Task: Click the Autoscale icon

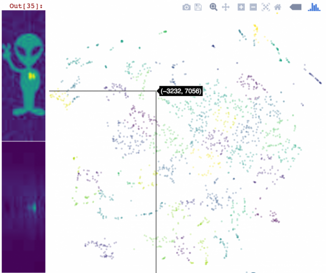Action: pos(266,7)
